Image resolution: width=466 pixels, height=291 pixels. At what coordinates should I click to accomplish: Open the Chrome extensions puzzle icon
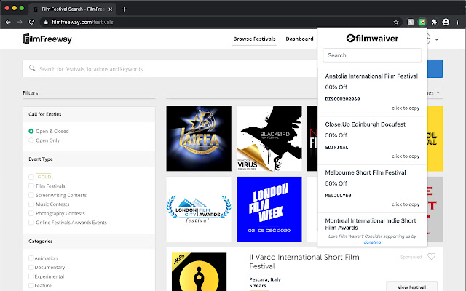coord(435,23)
